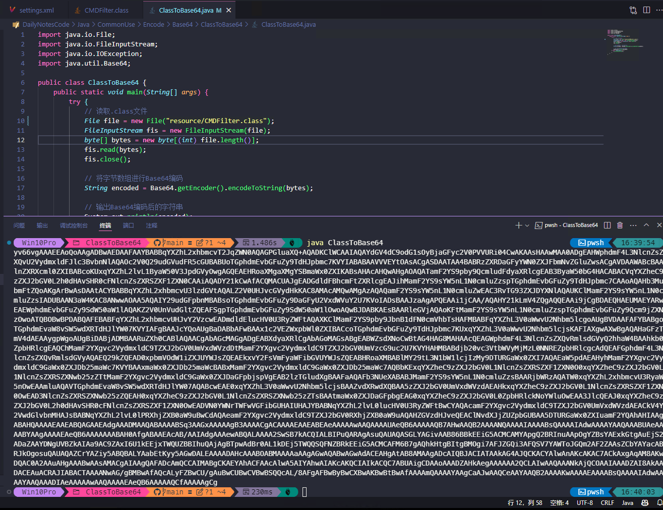Screen dimensions: 663x510
Task: Change line ending via CRLF status item
Action: (x=608, y=503)
